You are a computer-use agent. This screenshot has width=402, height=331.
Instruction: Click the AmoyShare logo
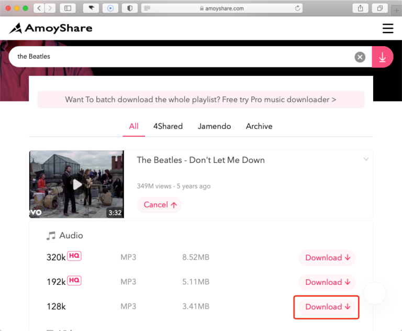click(x=51, y=28)
